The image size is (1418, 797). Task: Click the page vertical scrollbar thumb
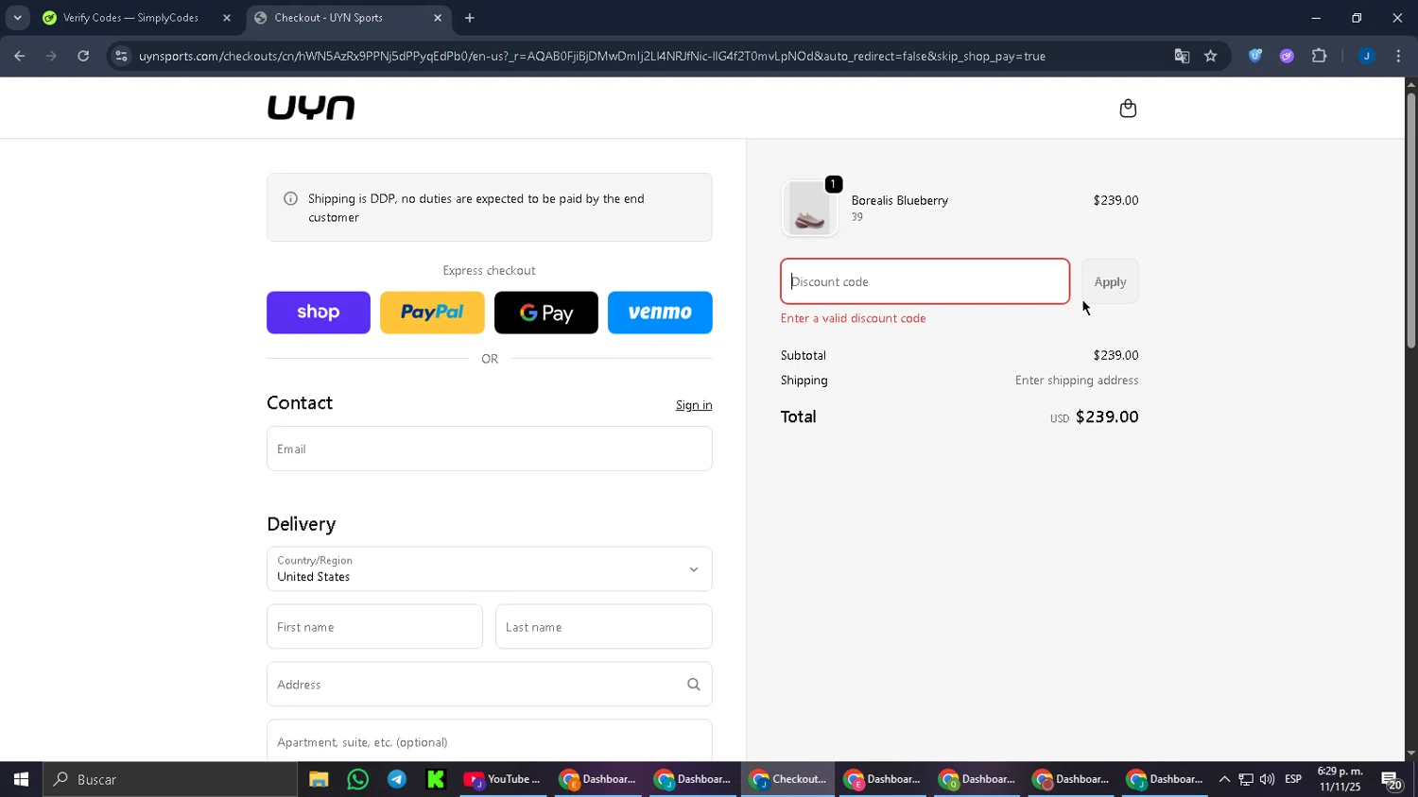(x=1411, y=222)
